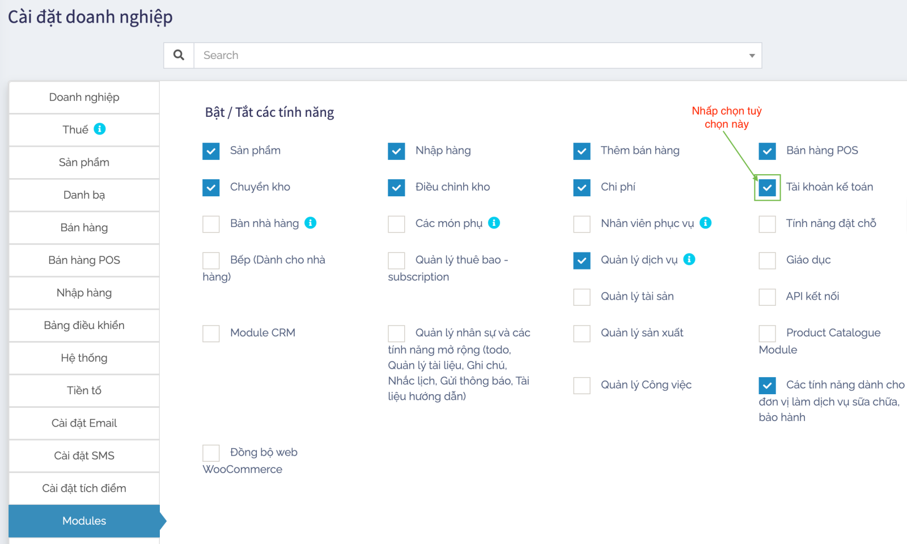Open the search box dropdown arrow
Image resolution: width=907 pixels, height=544 pixels.
tap(752, 56)
